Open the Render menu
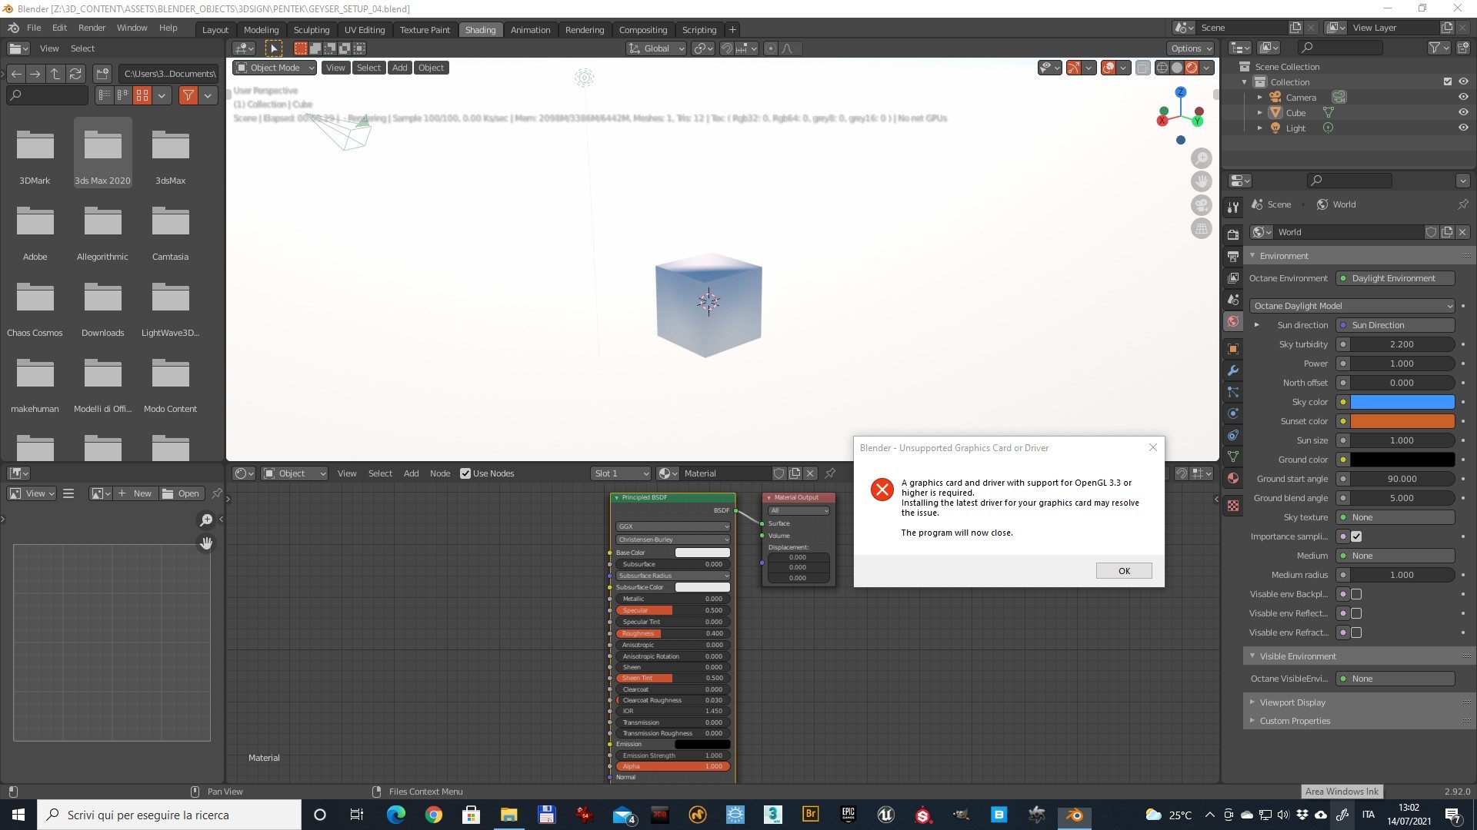The image size is (1477, 830). click(x=92, y=28)
